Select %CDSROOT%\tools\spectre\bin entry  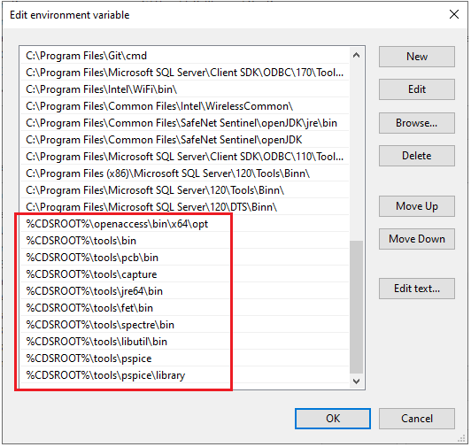tap(184, 325)
